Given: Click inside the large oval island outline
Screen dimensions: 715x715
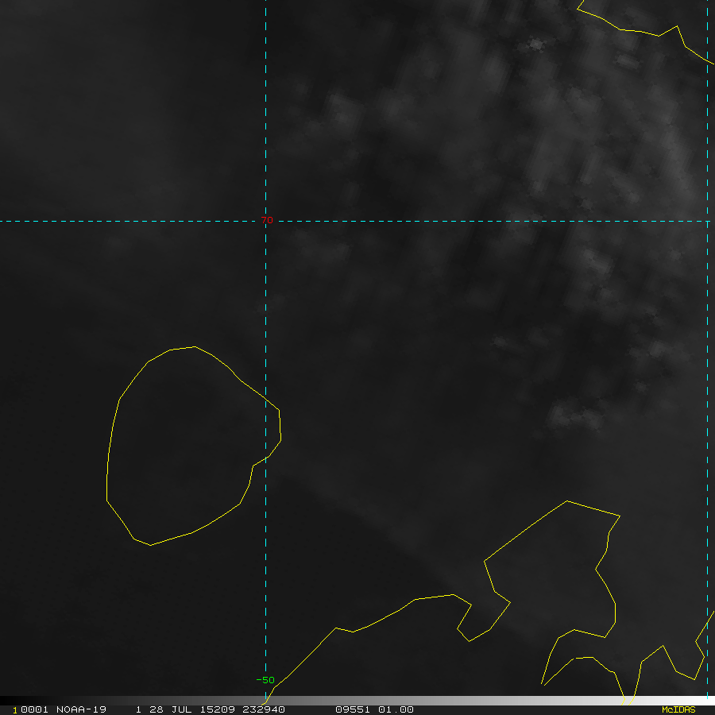Looking at the screenshot, I should (x=187, y=446).
